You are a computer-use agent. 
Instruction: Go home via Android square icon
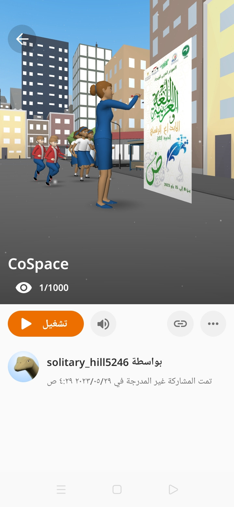coord(117,489)
